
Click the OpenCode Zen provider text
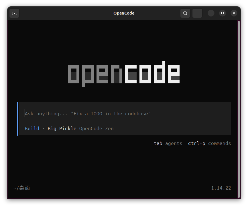pos(96,128)
